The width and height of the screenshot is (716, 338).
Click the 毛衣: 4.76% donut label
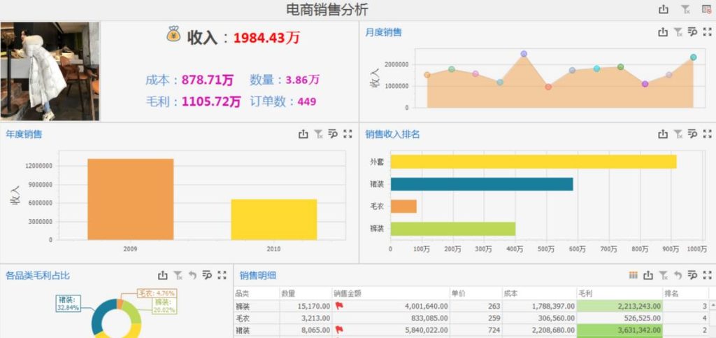click(x=157, y=293)
